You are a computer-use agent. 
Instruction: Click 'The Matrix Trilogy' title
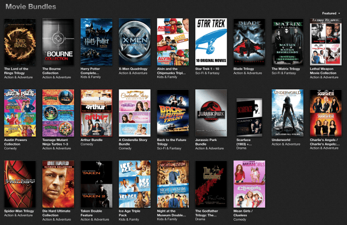[x=286, y=69]
